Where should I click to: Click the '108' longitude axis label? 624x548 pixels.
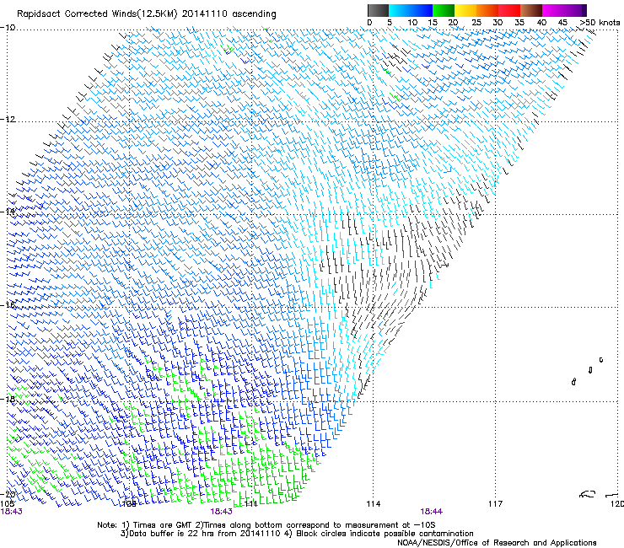(x=129, y=504)
